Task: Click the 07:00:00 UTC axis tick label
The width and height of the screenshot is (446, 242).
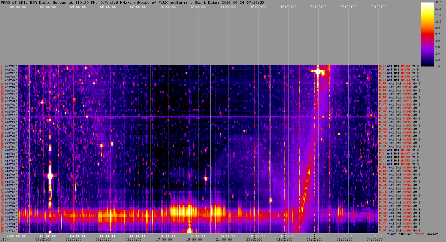Action: (x=374, y=239)
